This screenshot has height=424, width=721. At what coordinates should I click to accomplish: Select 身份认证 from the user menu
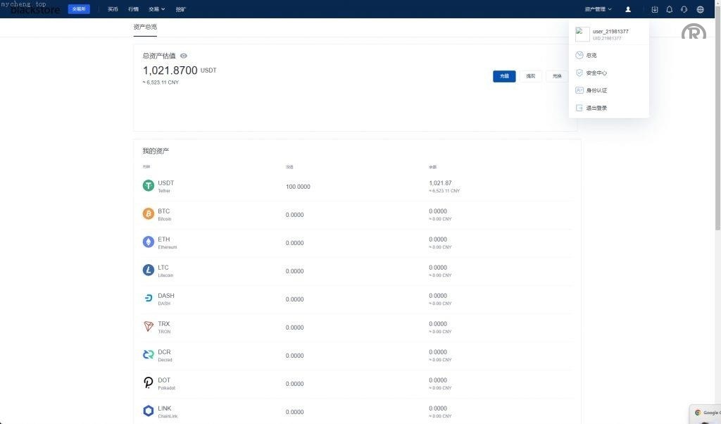point(596,90)
